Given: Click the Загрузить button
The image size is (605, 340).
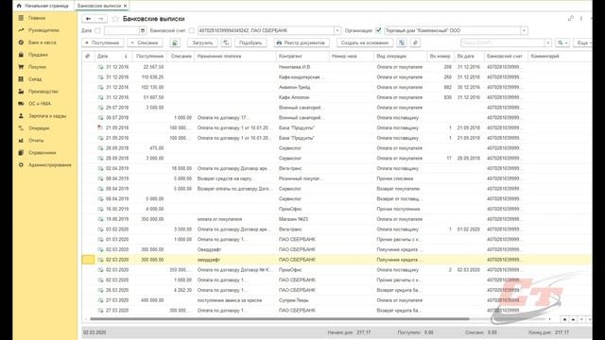Looking at the screenshot, I should [202, 42].
